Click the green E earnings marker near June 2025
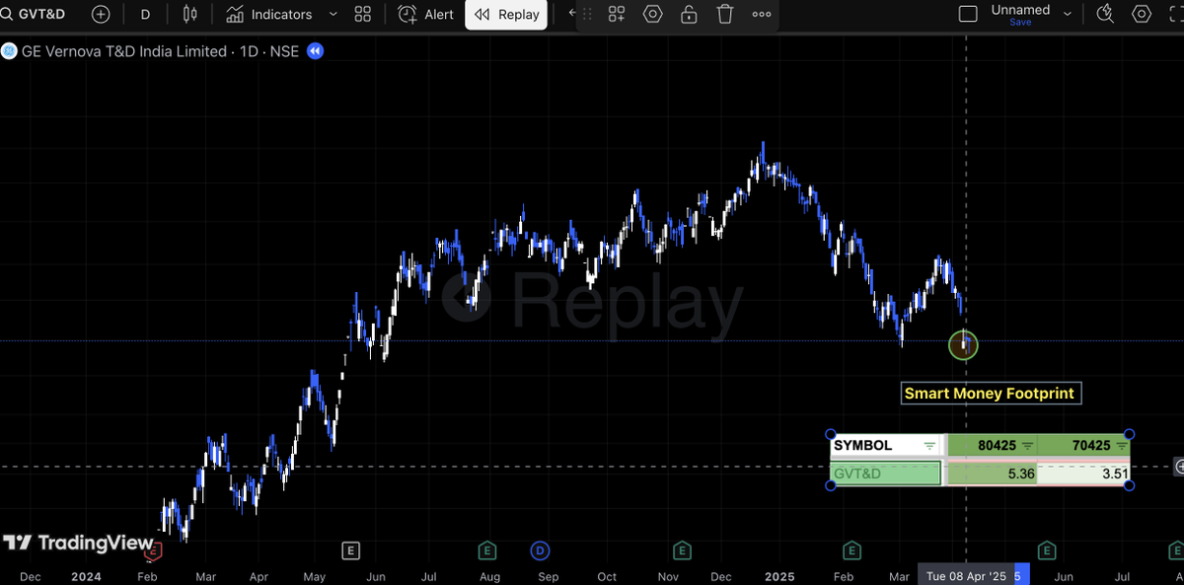This screenshot has width=1184, height=585. 1047,549
